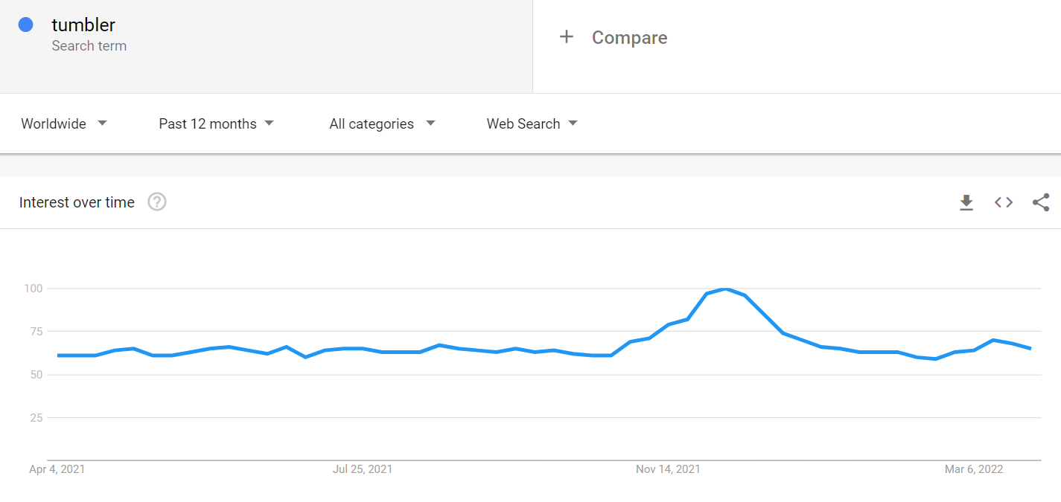
Task: Click the Interest over time heading
Action: pos(77,202)
